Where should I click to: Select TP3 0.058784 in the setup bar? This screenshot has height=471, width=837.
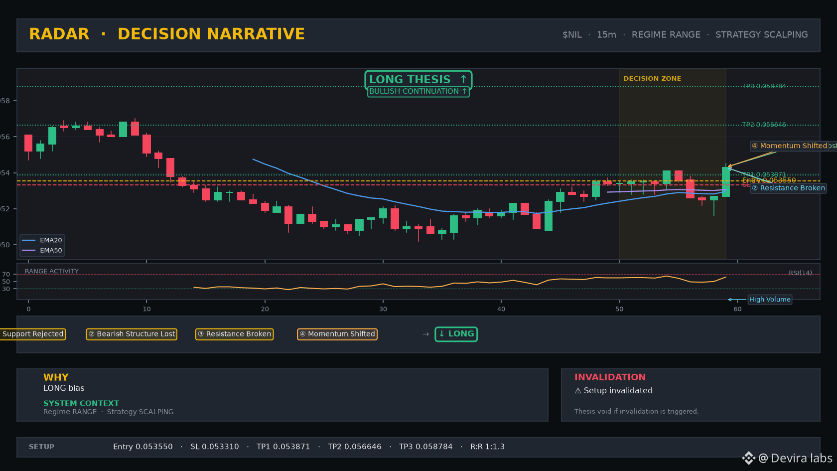(426, 447)
